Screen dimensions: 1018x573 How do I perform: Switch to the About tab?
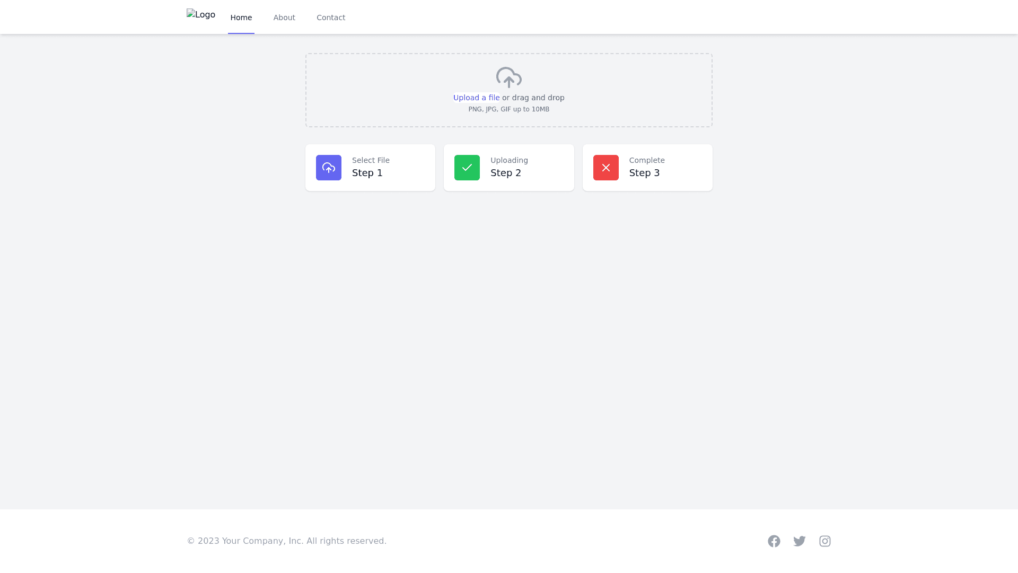284,18
